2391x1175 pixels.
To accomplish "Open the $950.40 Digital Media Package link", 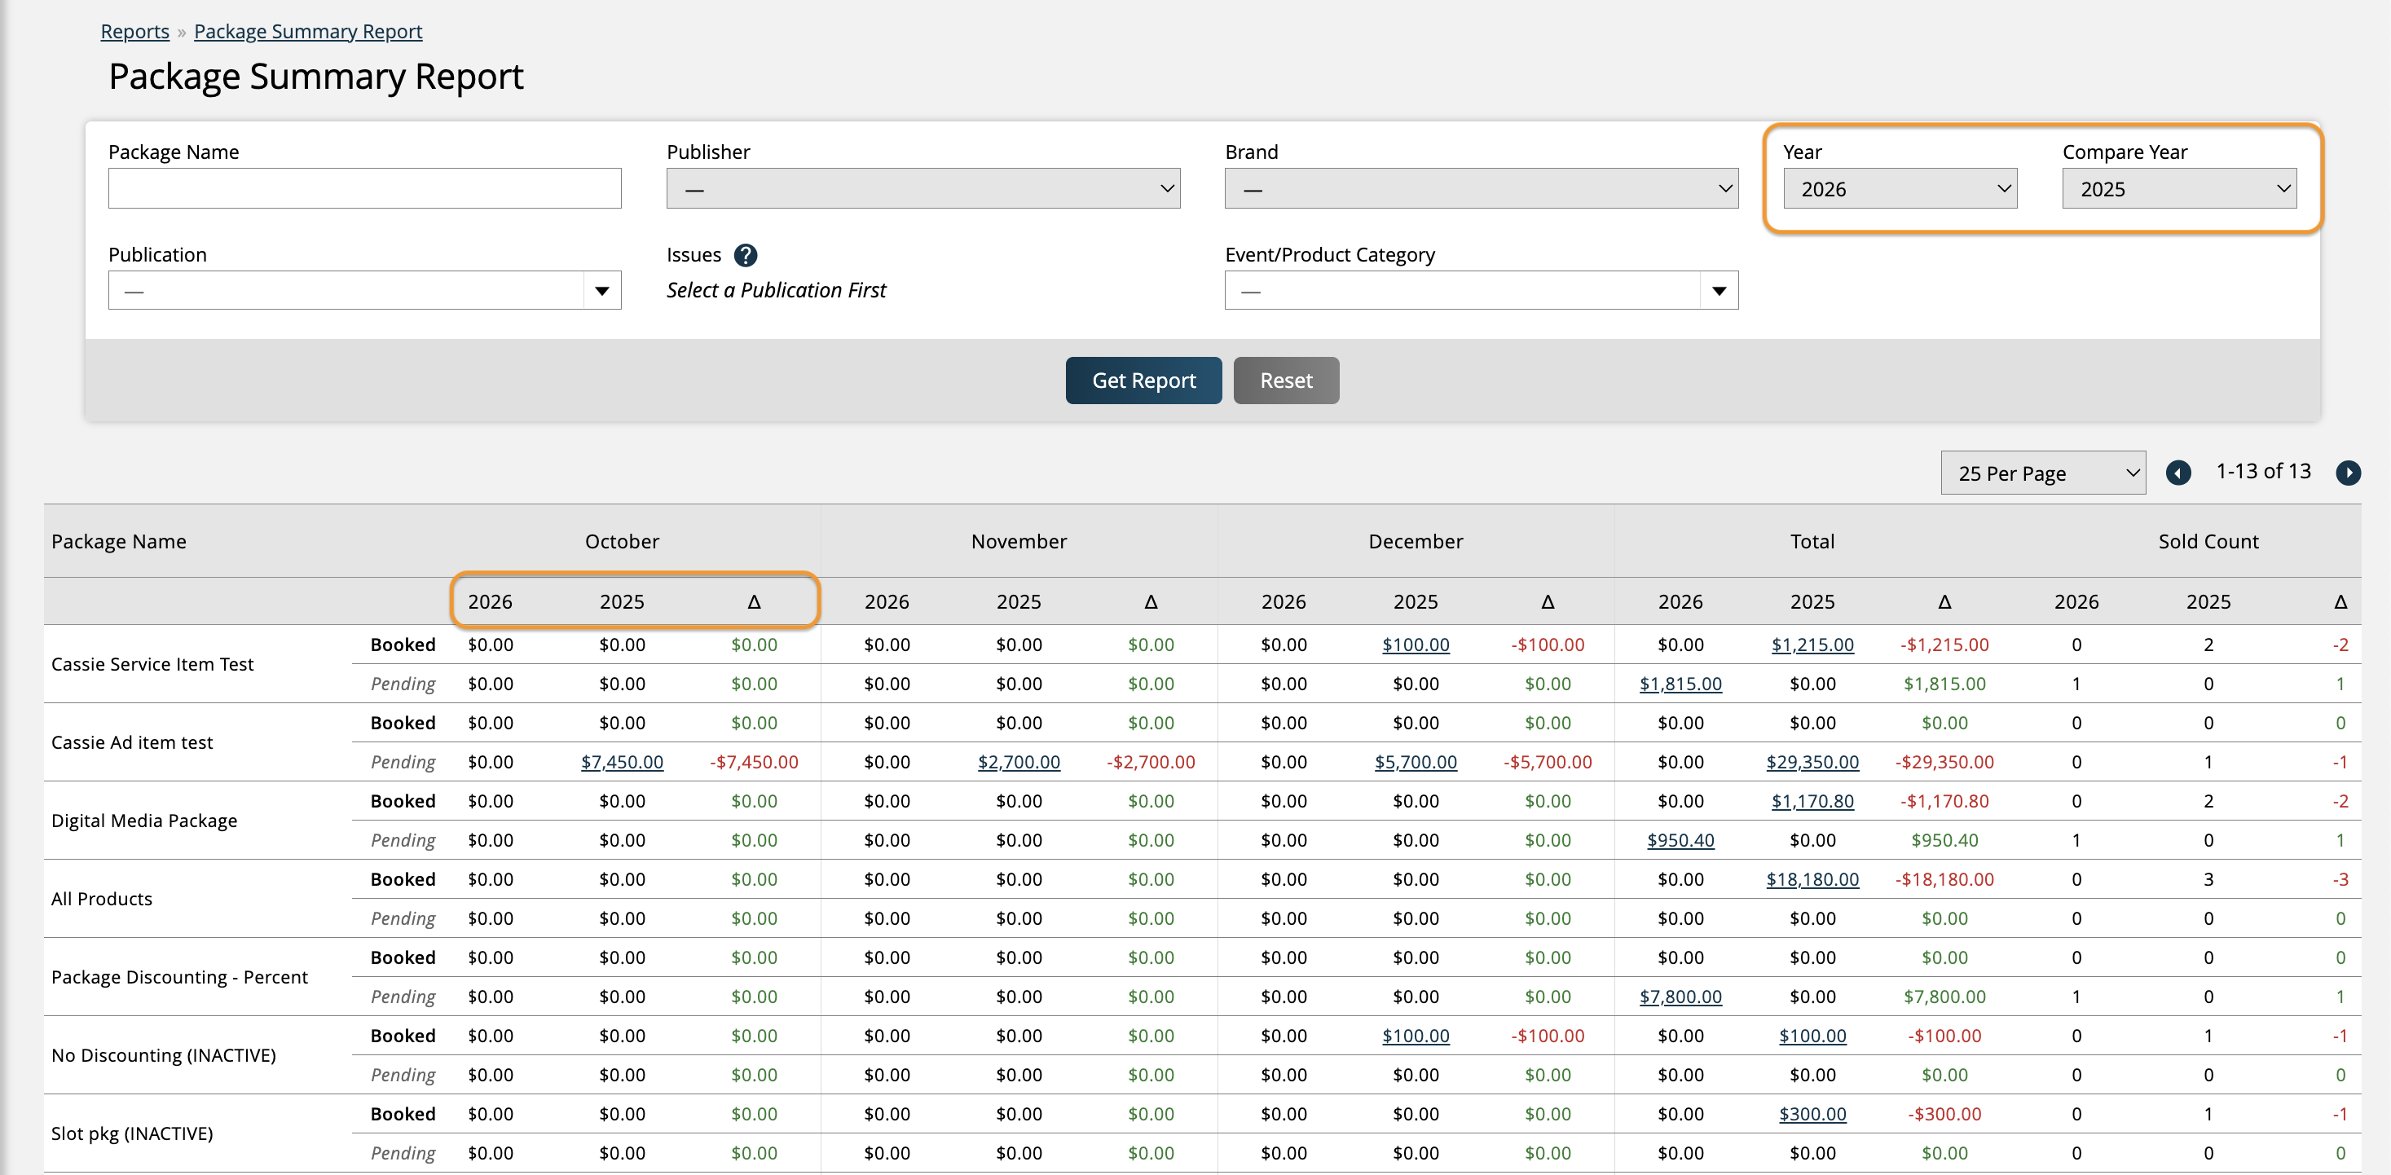I will point(1680,840).
